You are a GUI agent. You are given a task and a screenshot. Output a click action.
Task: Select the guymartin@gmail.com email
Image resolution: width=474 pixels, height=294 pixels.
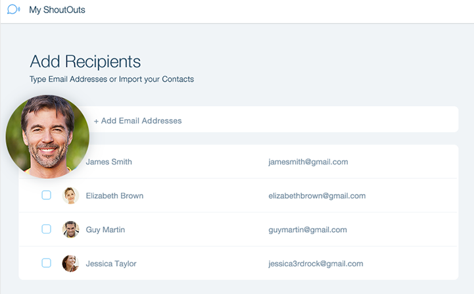[x=307, y=230]
